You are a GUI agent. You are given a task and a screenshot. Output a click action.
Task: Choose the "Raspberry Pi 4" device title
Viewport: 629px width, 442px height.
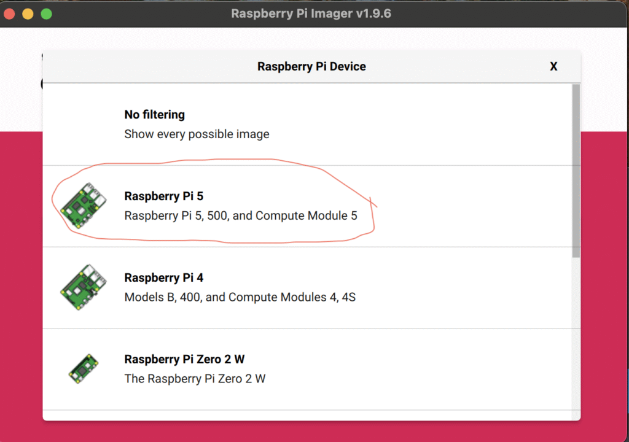(163, 278)
